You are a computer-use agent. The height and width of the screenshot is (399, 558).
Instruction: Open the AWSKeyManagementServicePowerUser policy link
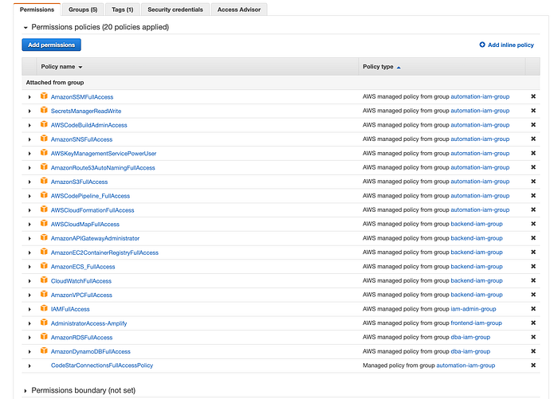click(x=104, y=154)
